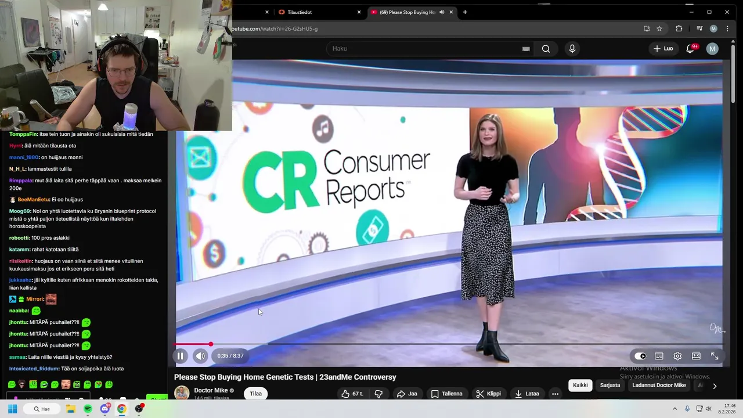Click the chat username BeeManEetu

(x=33, y=200)
